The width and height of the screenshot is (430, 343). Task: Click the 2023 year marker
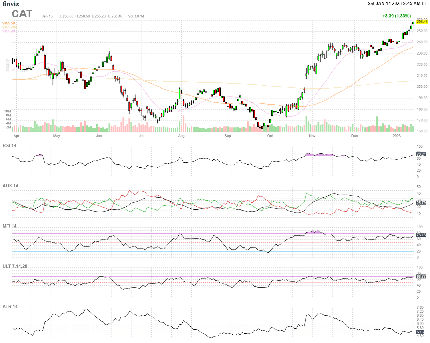(x=397, y=136)
